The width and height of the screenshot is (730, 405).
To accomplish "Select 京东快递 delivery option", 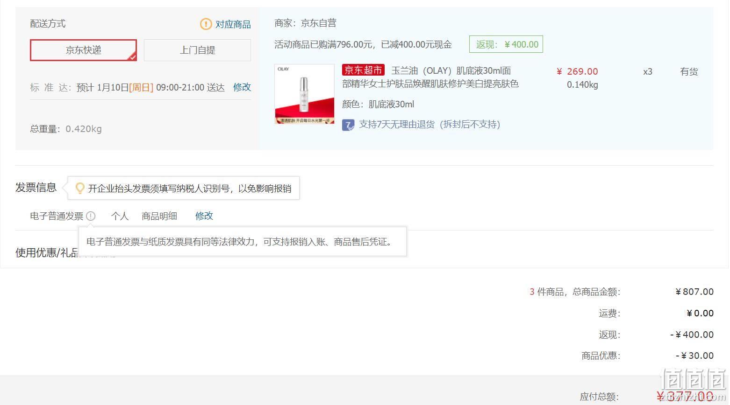I will pos(83,50).
